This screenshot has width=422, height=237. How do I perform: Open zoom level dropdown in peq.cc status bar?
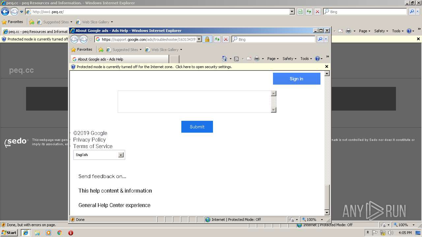(x=413, y=225)
